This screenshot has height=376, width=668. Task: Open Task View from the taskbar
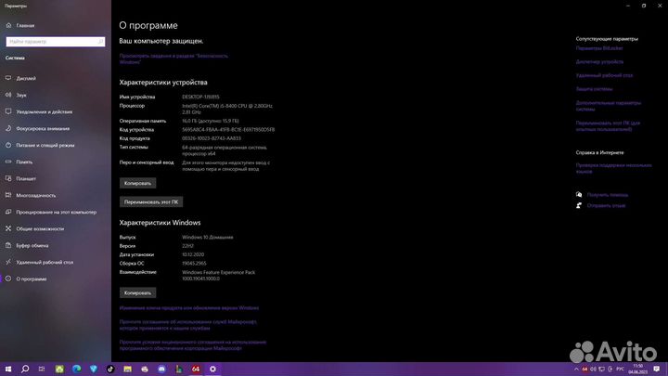[x=42, y=370]
